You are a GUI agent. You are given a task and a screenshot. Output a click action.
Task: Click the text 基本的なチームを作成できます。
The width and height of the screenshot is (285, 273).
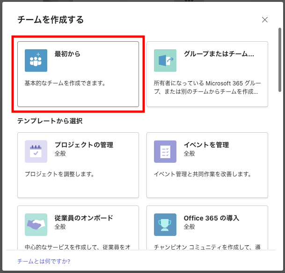tap(65, 83)
